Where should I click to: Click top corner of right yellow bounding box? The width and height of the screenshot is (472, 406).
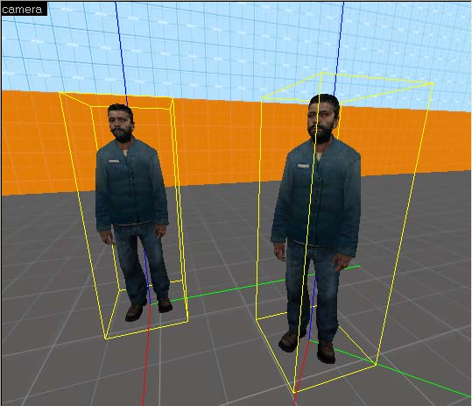click(x=321, y=73)
